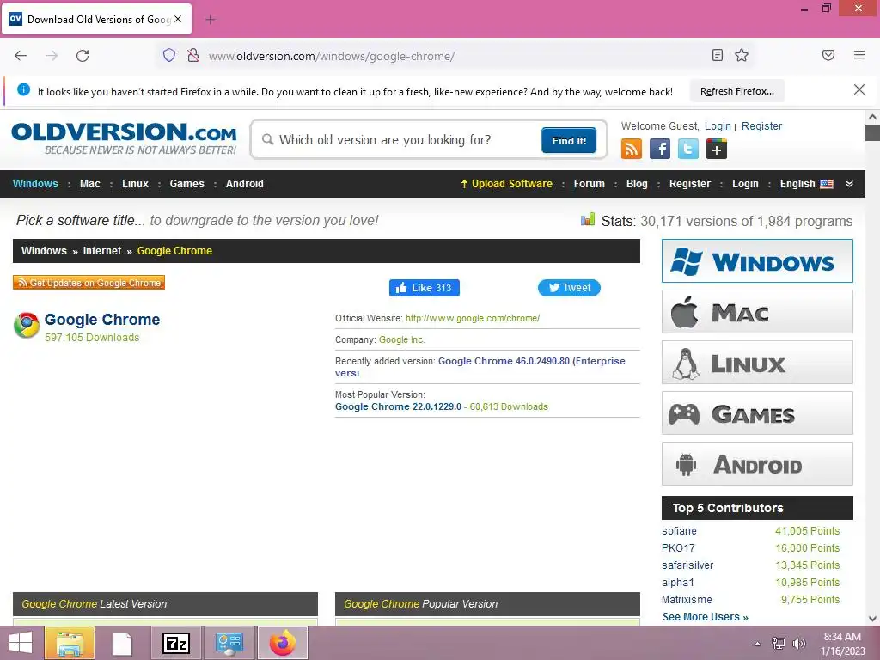
Task: Open the tracking protection shield icon
Action: point(169,55)
